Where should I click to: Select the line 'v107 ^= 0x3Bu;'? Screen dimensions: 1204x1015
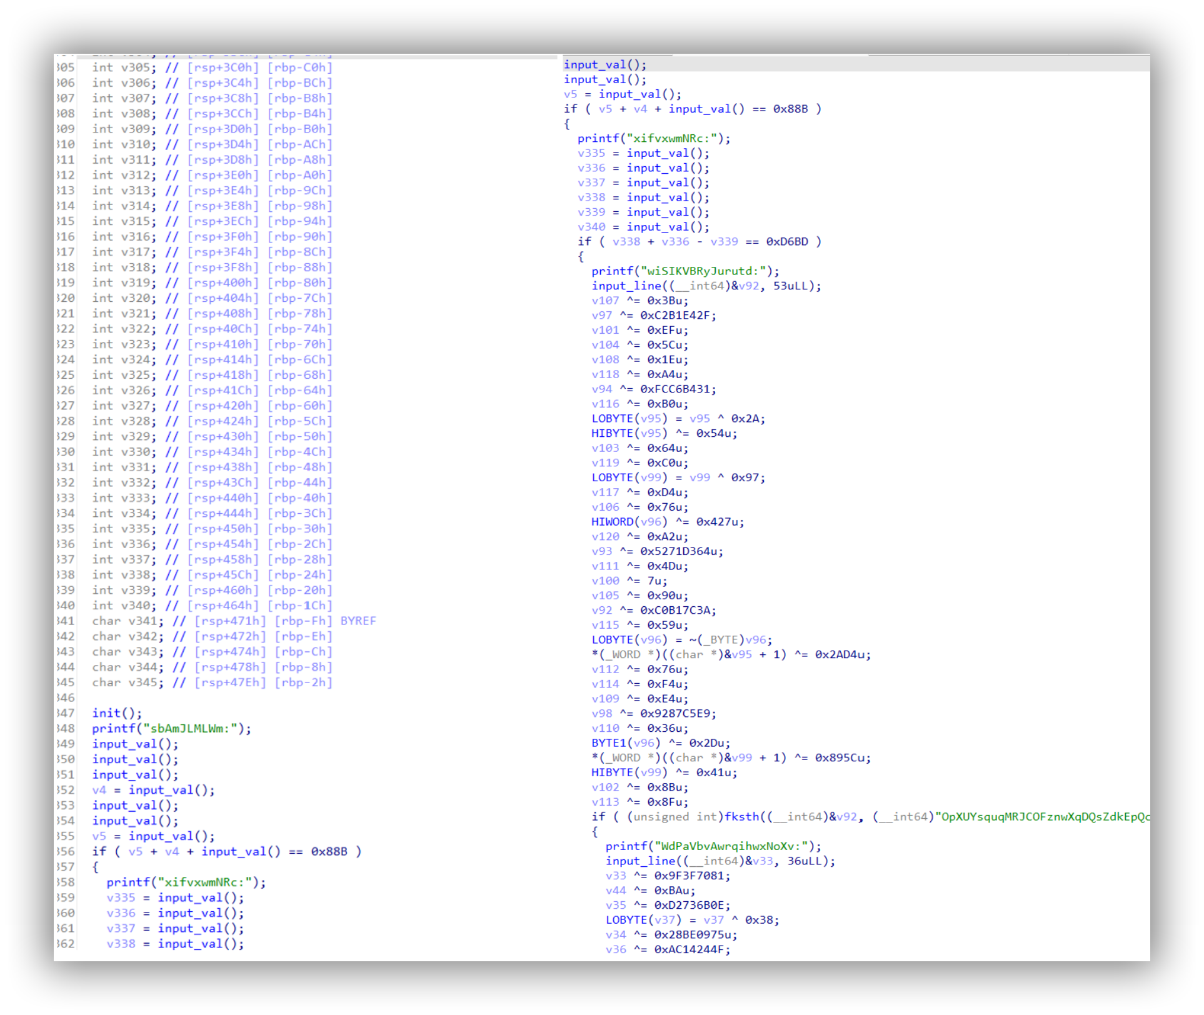(x=640, y=301)
